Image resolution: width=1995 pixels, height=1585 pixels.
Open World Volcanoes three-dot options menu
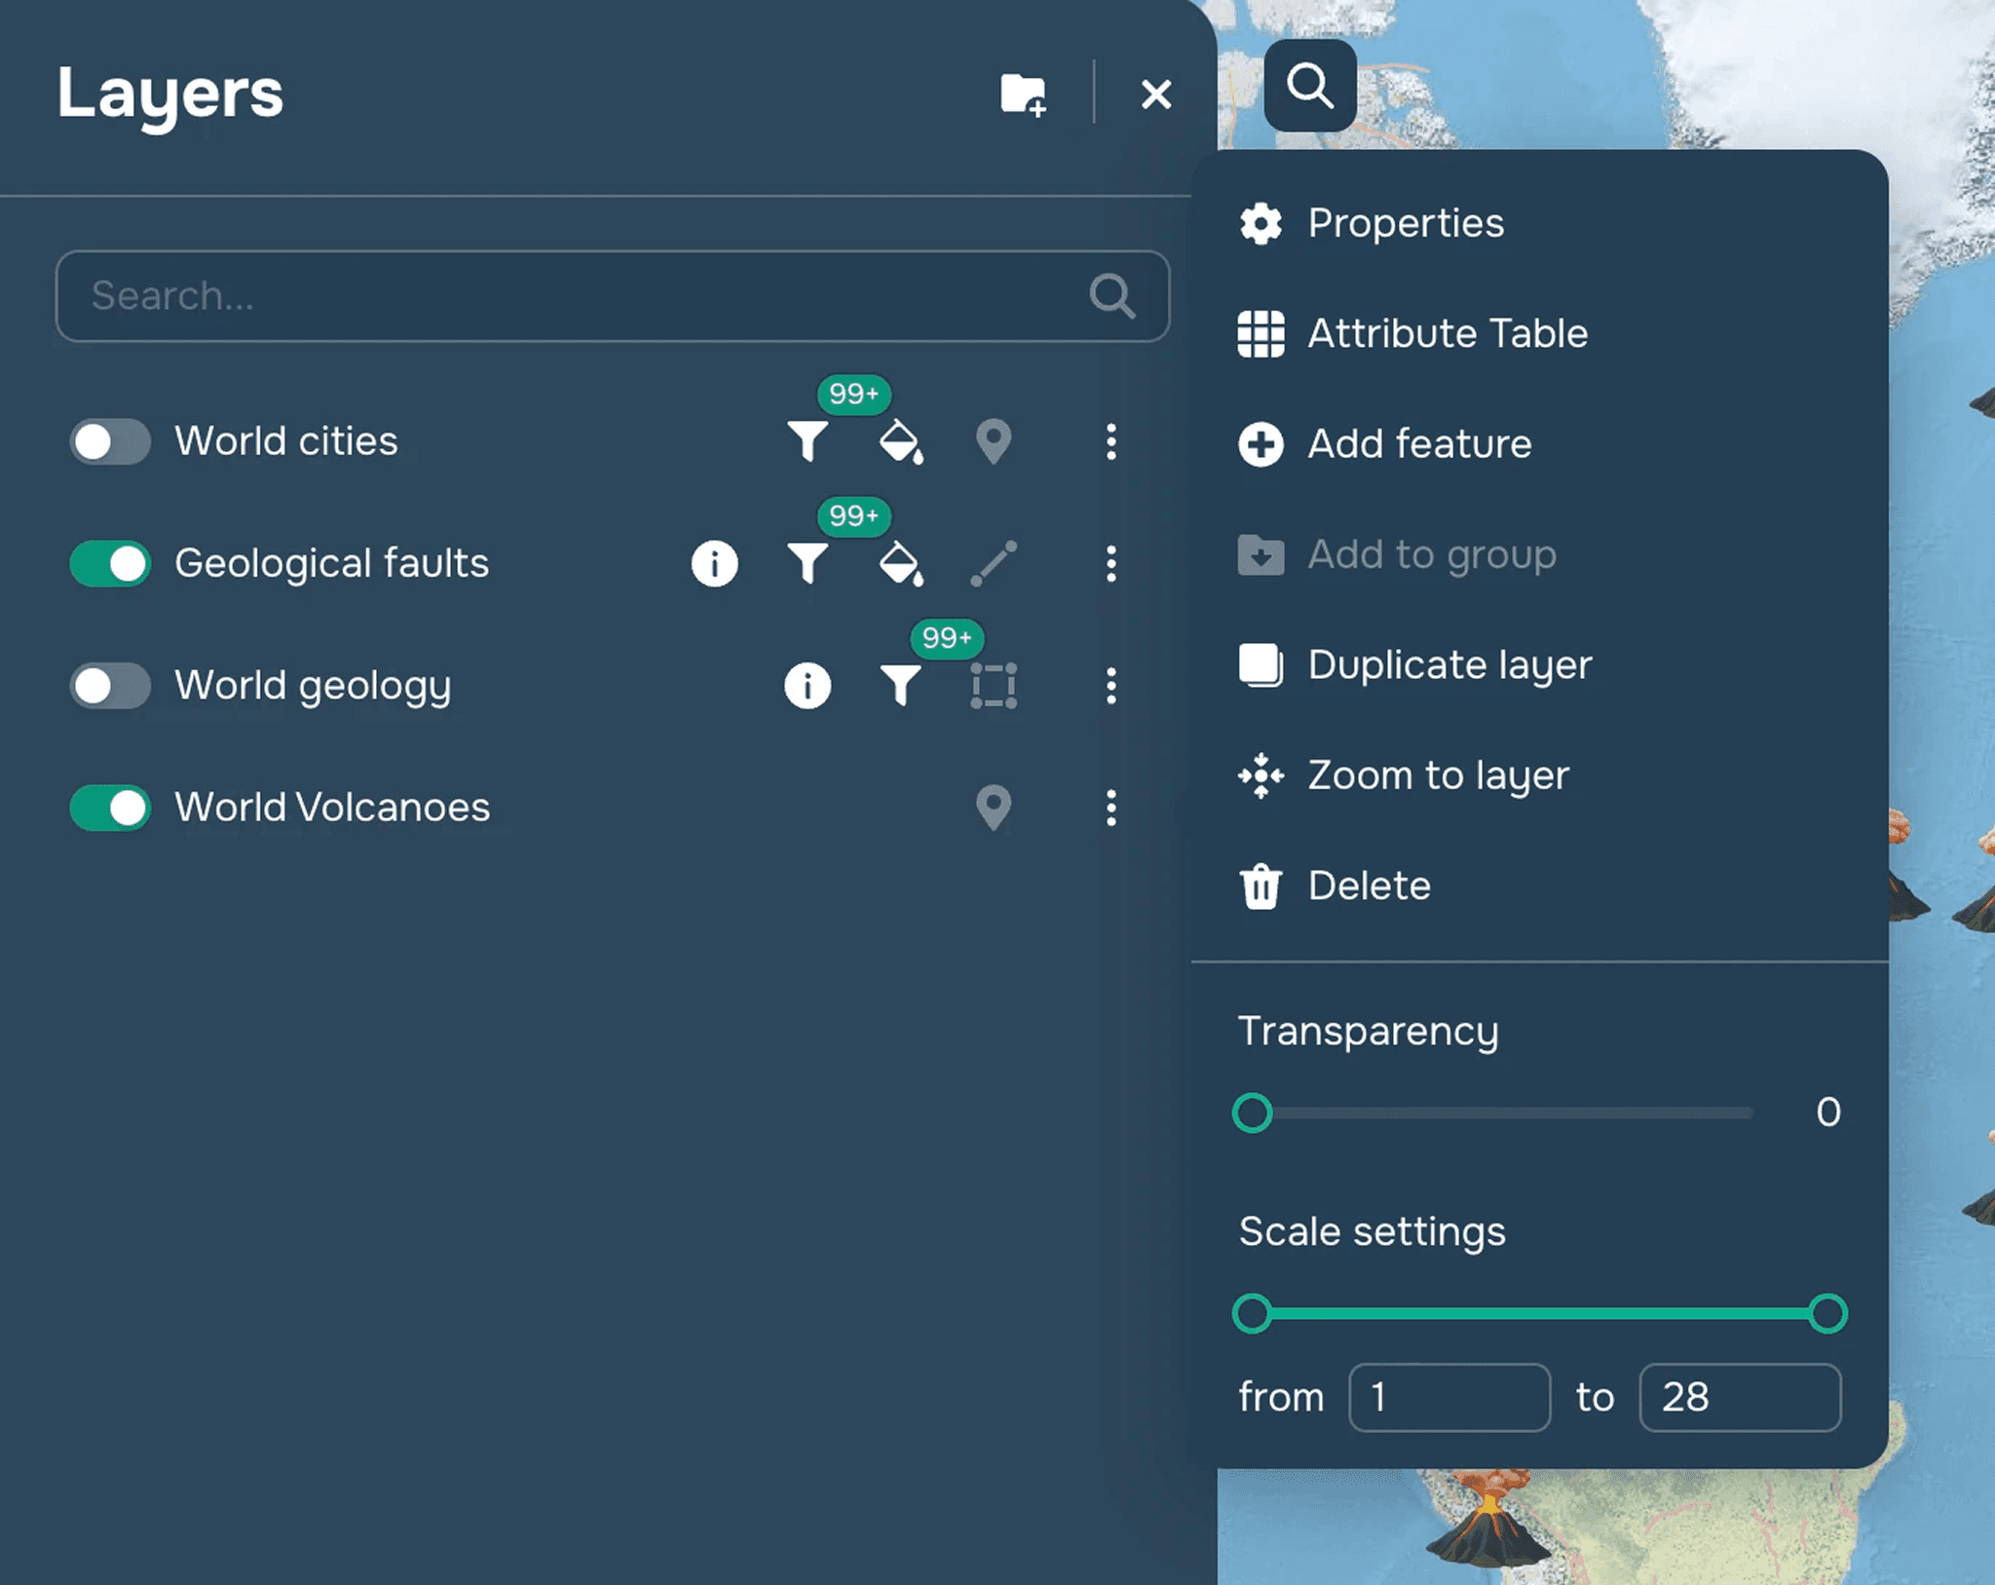(x=1110, y=808)
